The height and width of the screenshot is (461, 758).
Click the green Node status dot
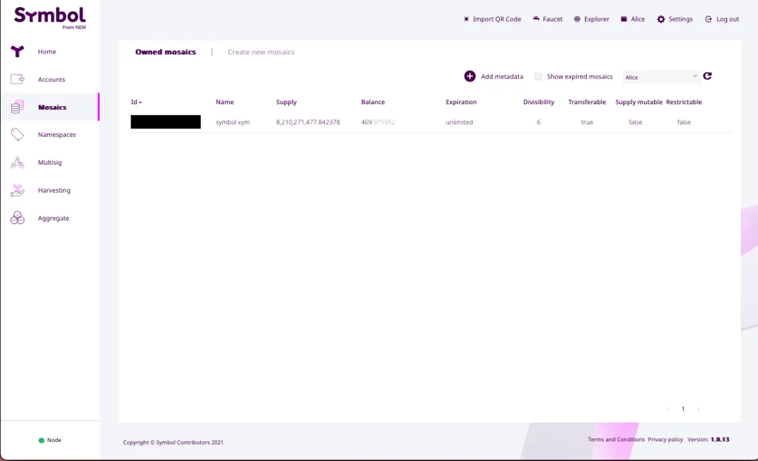click(x=41, y=440)
